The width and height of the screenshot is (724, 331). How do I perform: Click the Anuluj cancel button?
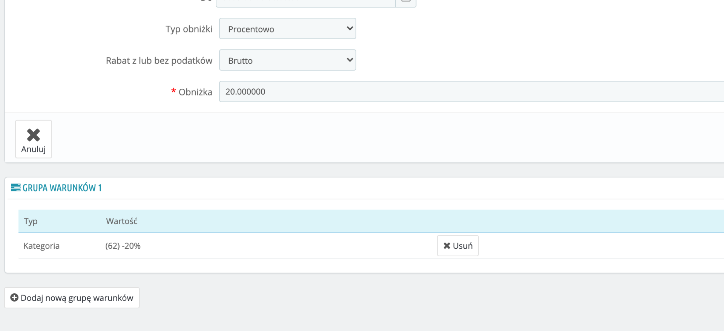[x=34, y=139]
